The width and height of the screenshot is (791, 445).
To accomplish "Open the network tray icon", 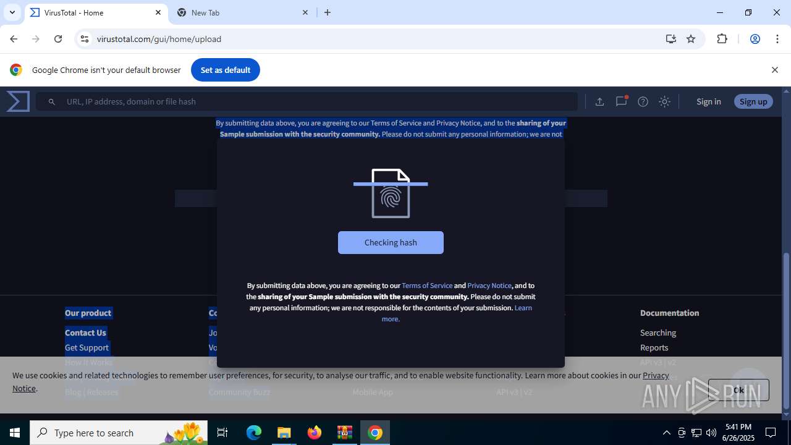I will (696, 433).
